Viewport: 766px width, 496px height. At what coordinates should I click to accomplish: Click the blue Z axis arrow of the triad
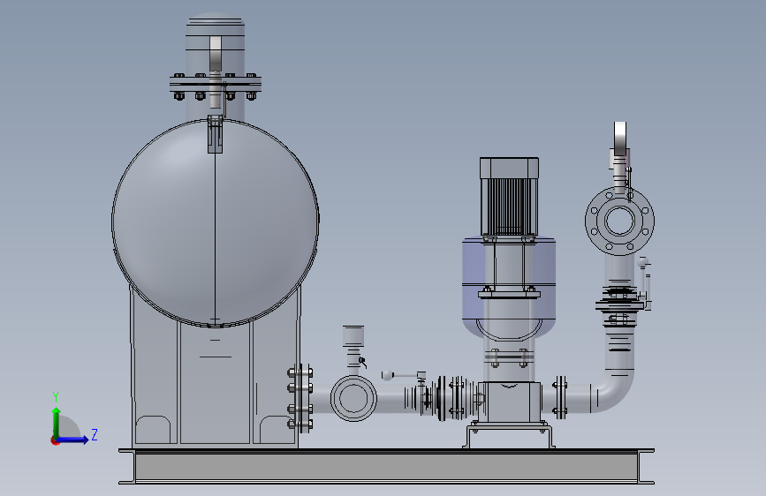point(72,440)
